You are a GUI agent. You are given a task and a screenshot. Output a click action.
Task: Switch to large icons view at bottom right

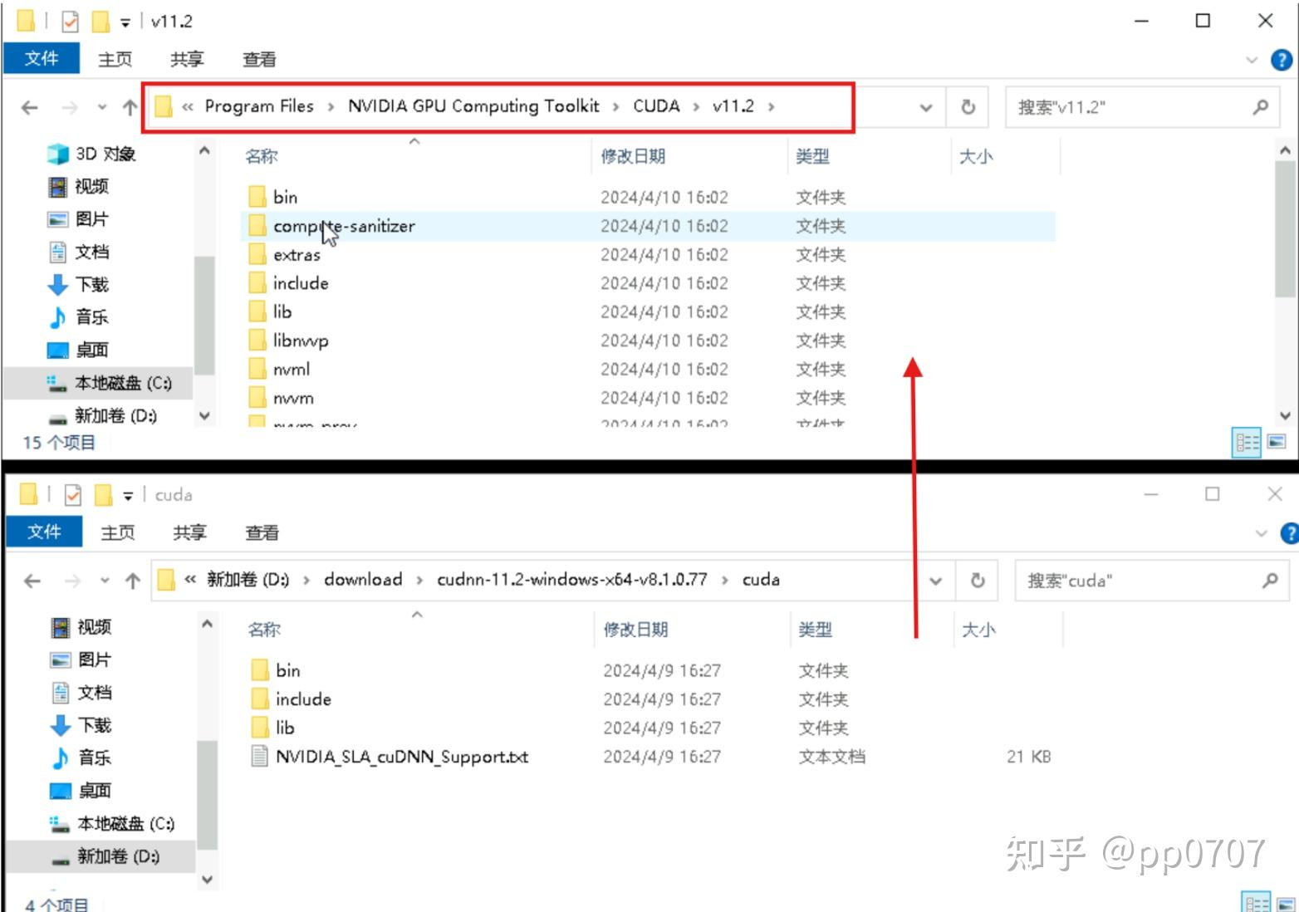point(1277,442)
